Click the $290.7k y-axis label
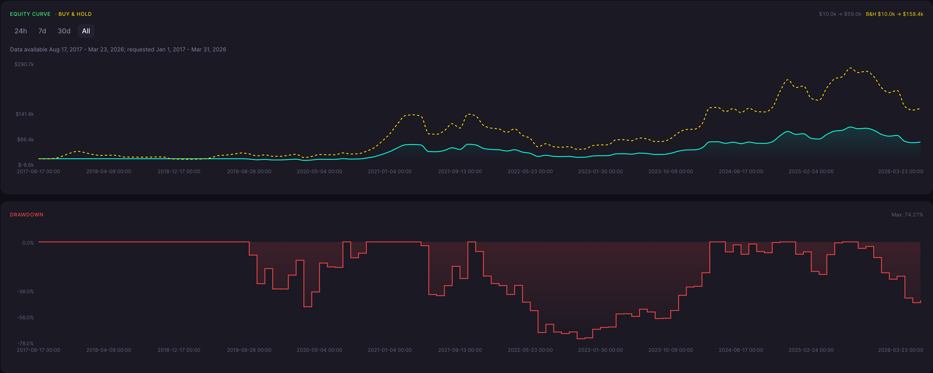The image size is (933, 373). click(x=24, y=64)
